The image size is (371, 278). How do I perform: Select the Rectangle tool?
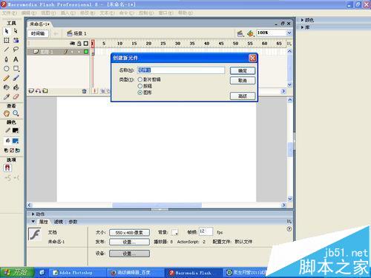click(x=16, y=68)
